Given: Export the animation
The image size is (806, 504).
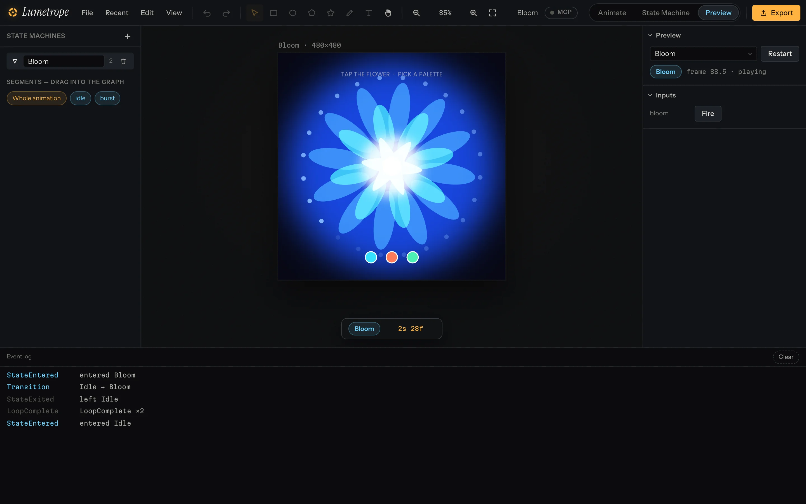Looking at the screenshot, I should pos(776,13).
